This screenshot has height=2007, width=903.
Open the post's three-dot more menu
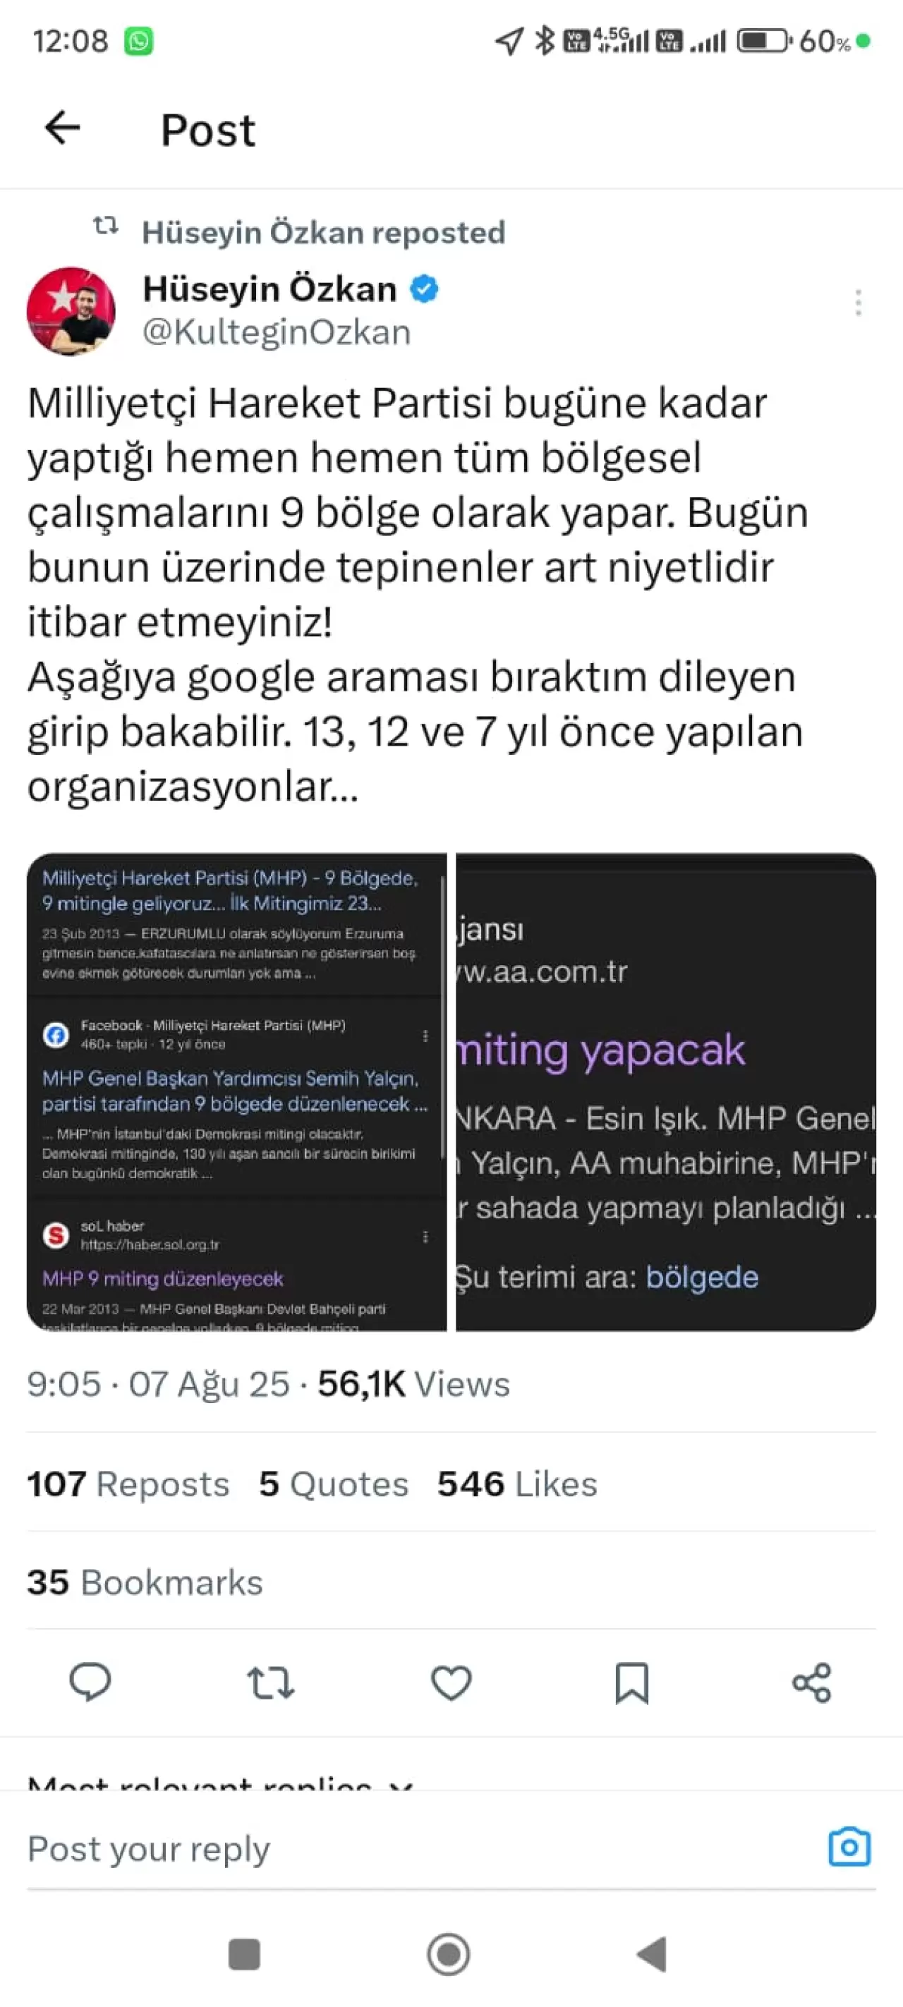(x=858, y=303)
